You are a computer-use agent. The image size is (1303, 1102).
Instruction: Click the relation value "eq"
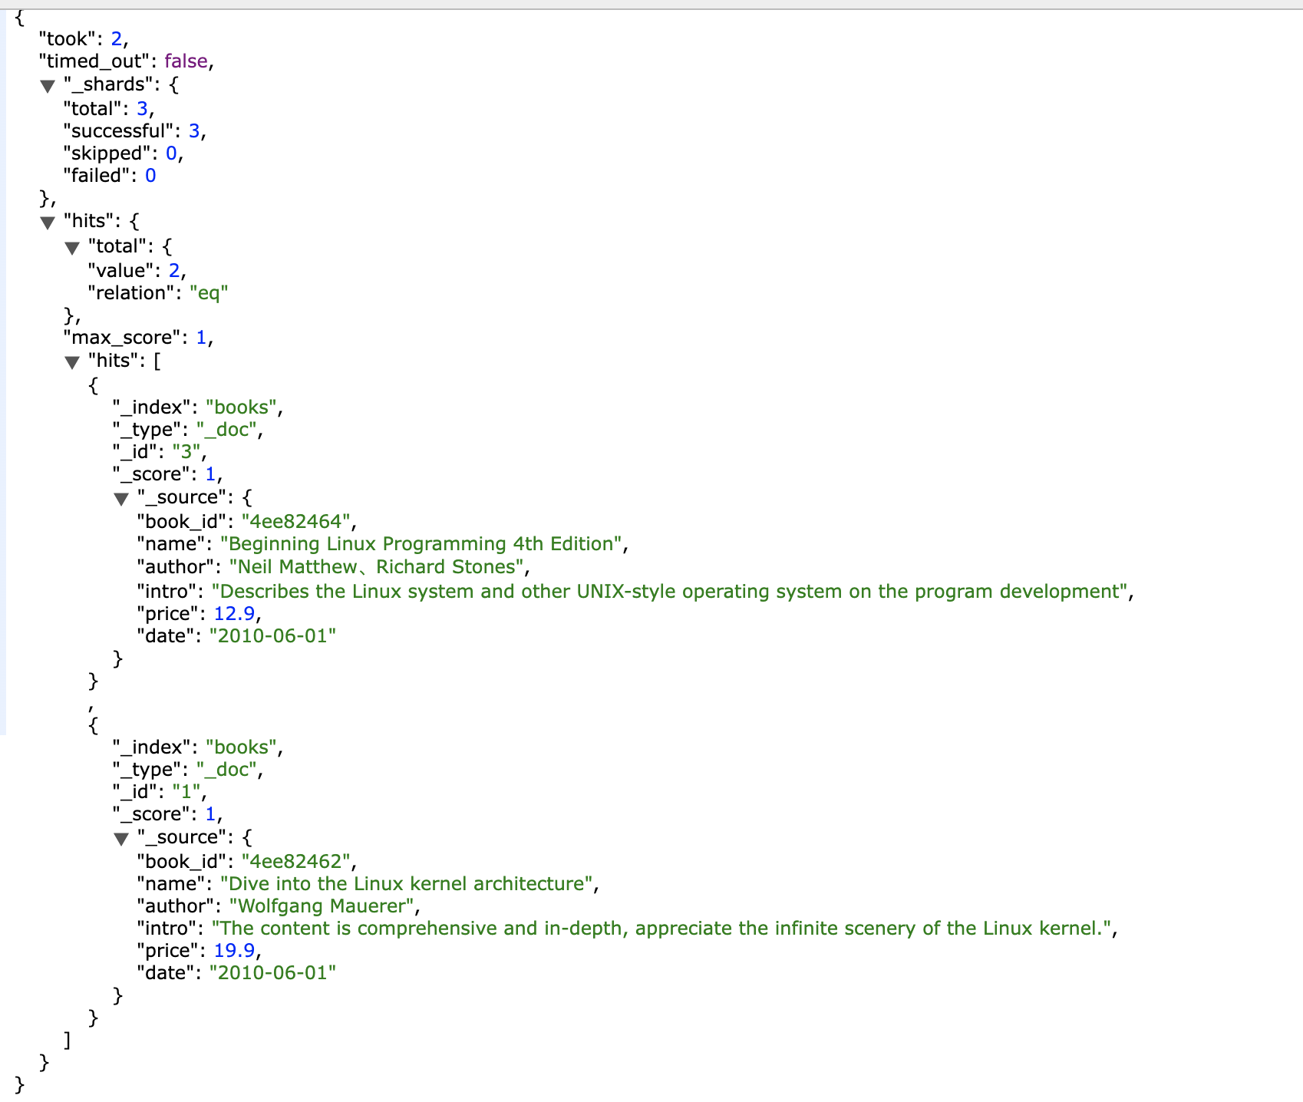[209, 293]
